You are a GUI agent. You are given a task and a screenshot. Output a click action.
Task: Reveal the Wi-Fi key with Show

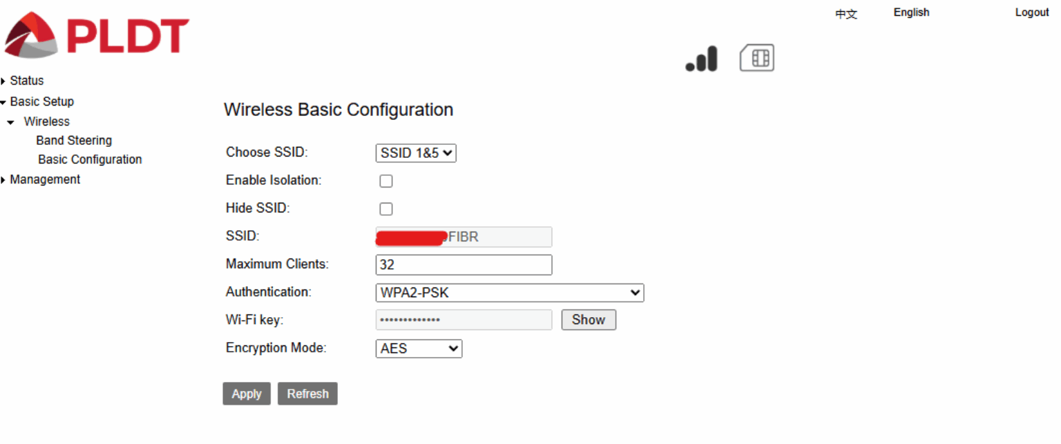[x=588, y=319]
